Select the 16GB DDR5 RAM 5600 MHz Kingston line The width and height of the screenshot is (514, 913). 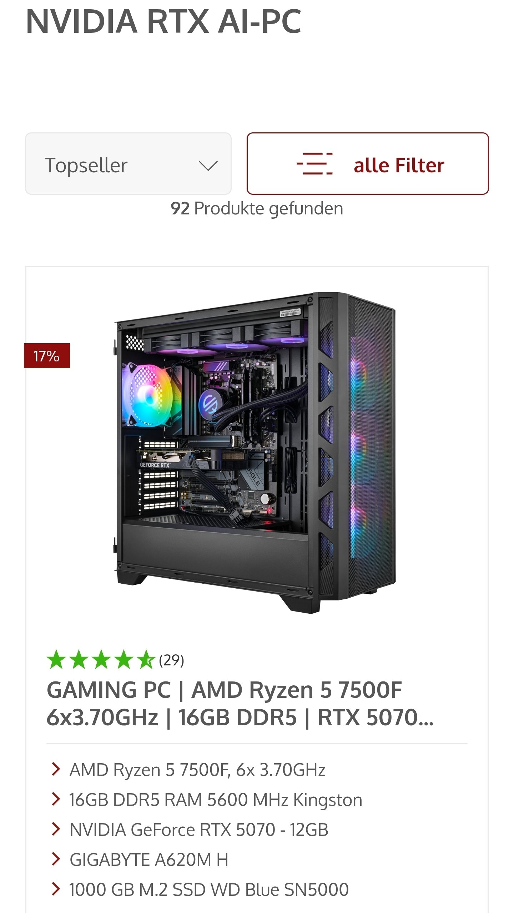pos(216,800)
